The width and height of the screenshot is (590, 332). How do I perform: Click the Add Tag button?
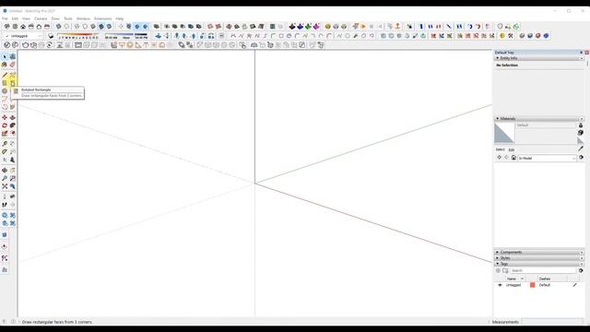498,270
